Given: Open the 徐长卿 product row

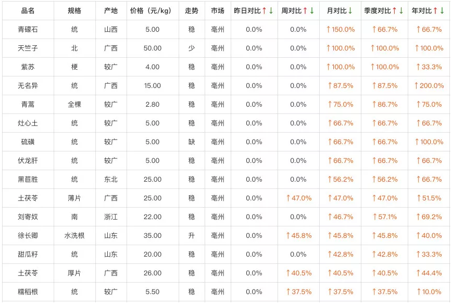Looking at the screenshot, I should click(x=28, y=236).
